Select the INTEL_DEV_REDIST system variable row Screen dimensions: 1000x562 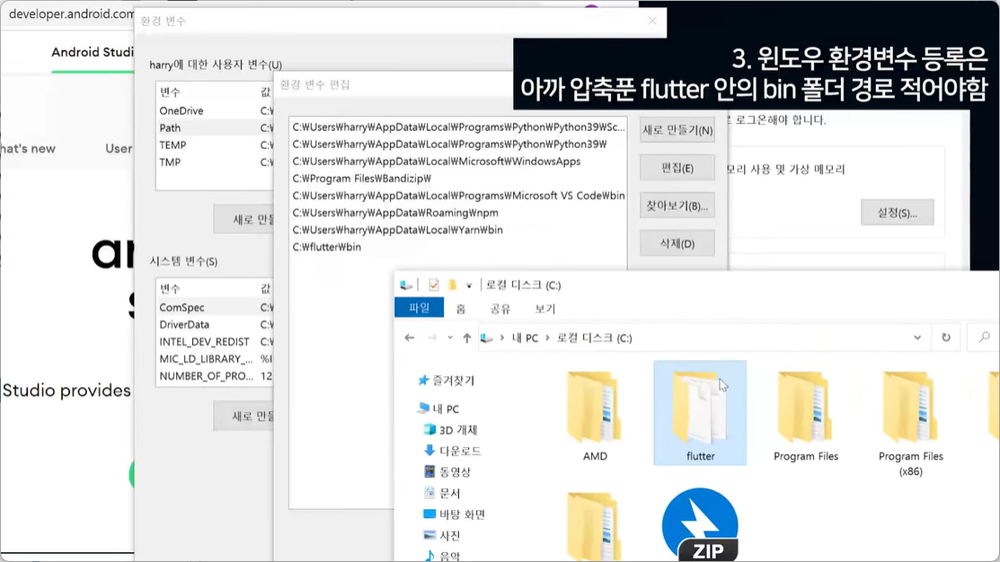tap(215, 341)
